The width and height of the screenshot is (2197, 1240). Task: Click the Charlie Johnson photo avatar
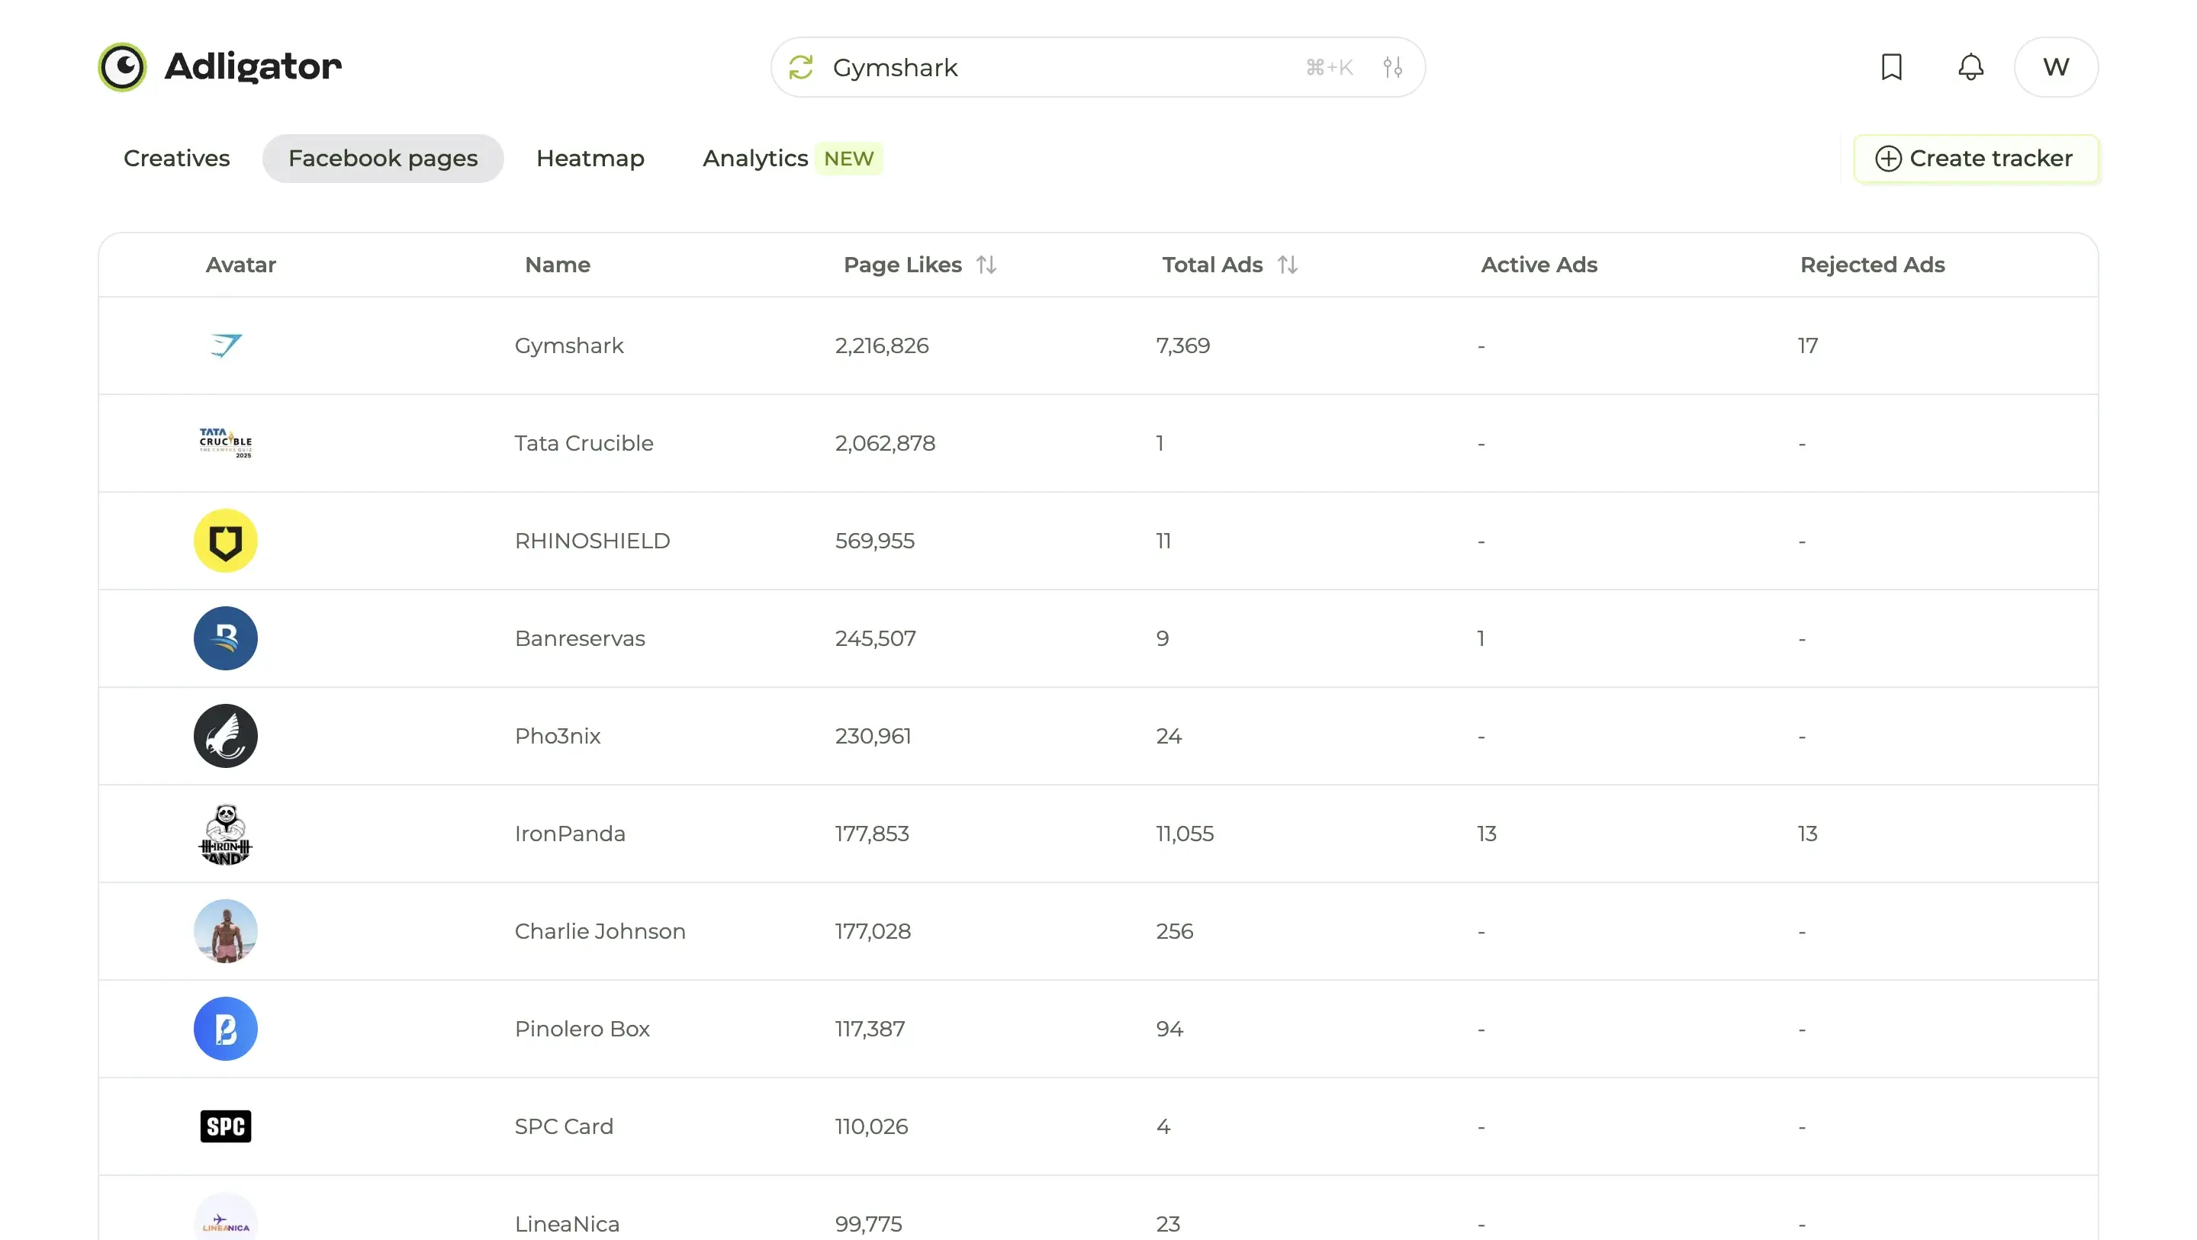click(225, 931)
